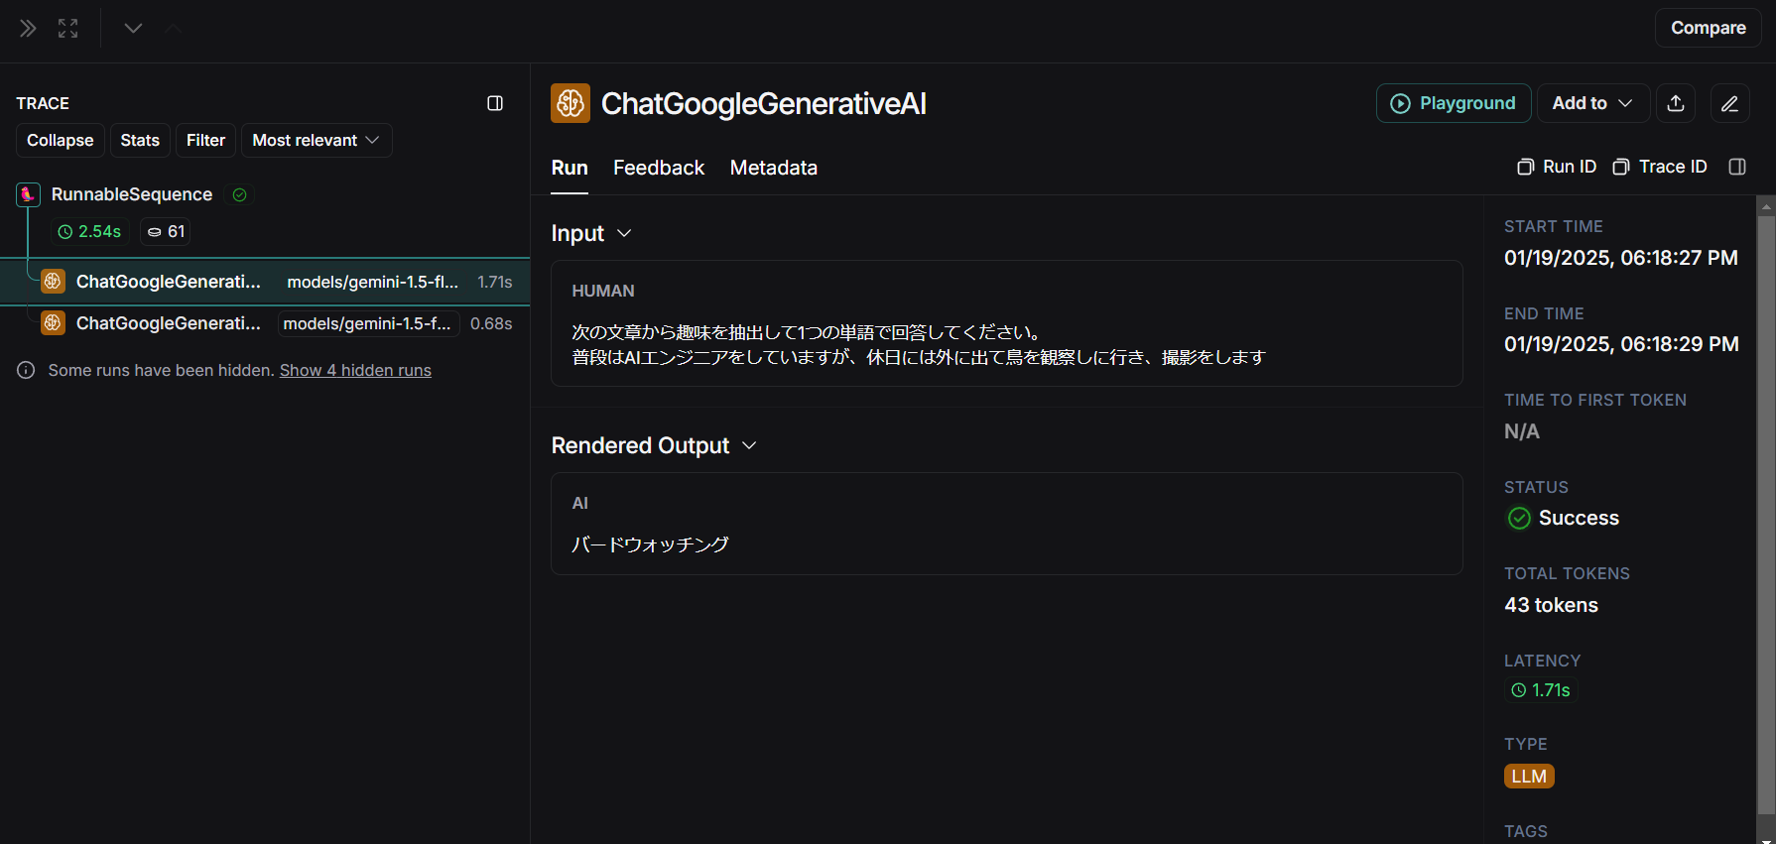Open the Filter options
The width and height of the screenshot is (1776, 844).
click(x=205, y=140)
